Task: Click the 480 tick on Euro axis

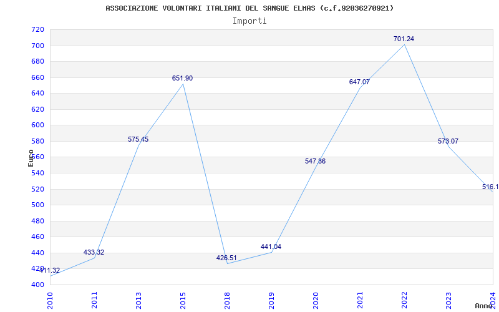Action: [37, 221]
